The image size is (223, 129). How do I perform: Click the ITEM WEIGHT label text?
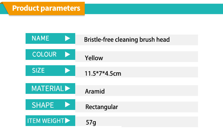point(46,121)
